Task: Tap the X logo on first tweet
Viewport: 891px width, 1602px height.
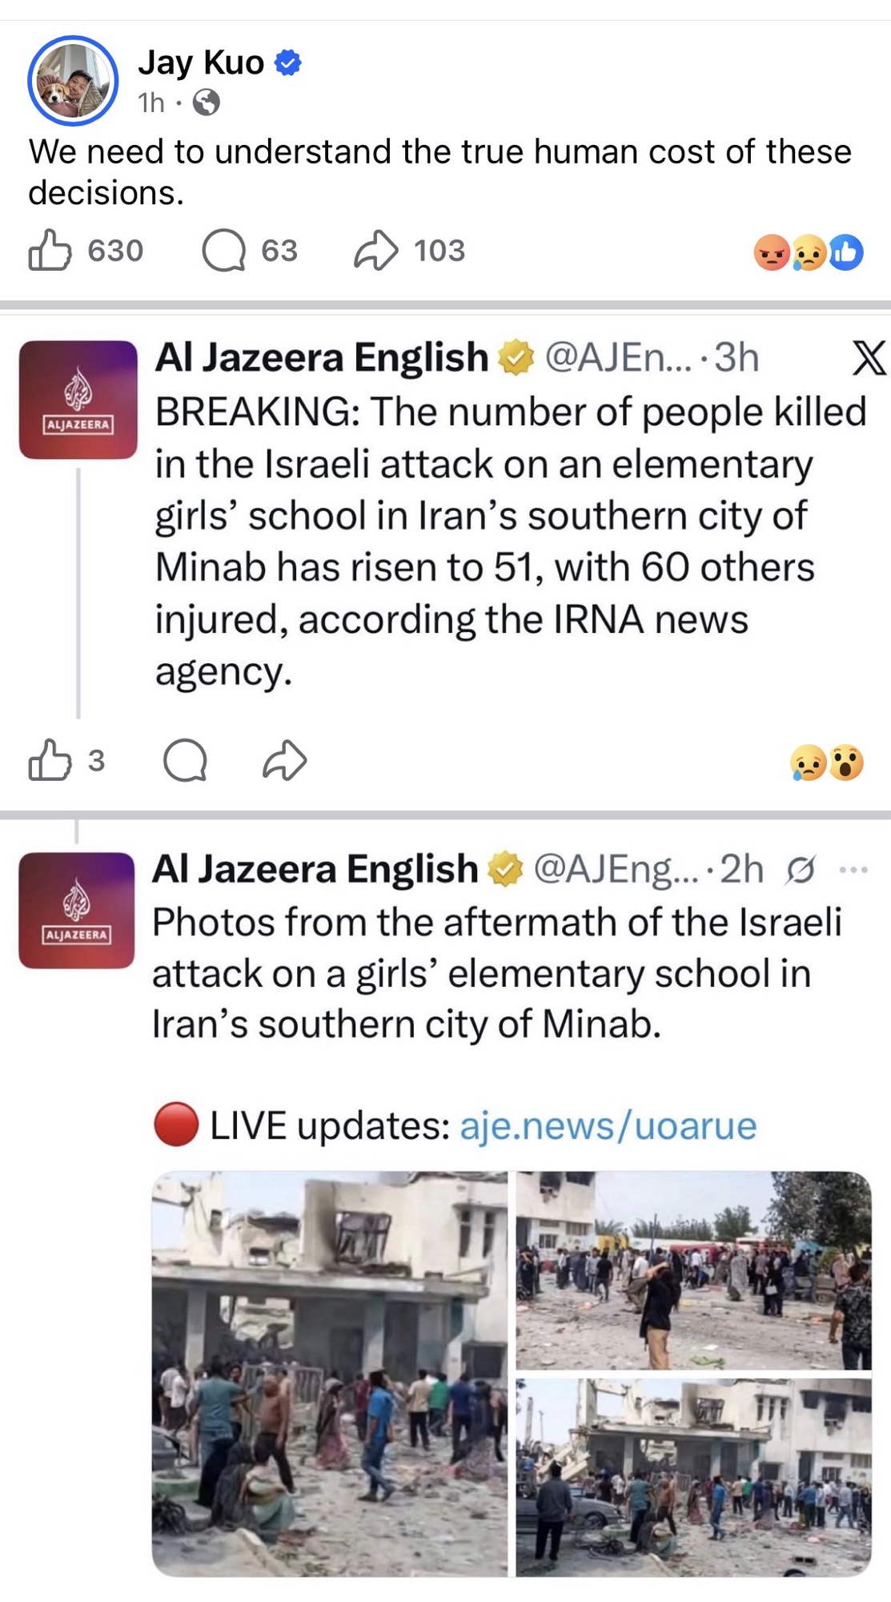Action: click(x=869, y=358)
